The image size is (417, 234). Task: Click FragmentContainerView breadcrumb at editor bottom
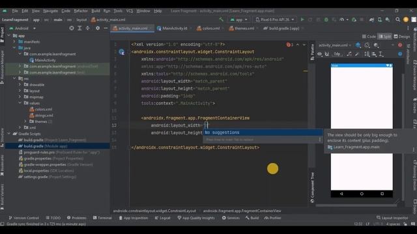(x=242, y=211)
